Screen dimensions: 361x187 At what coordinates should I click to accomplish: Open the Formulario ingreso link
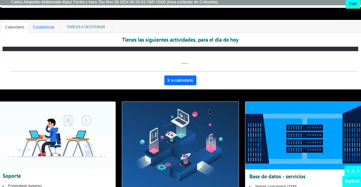tap(25, 185)
